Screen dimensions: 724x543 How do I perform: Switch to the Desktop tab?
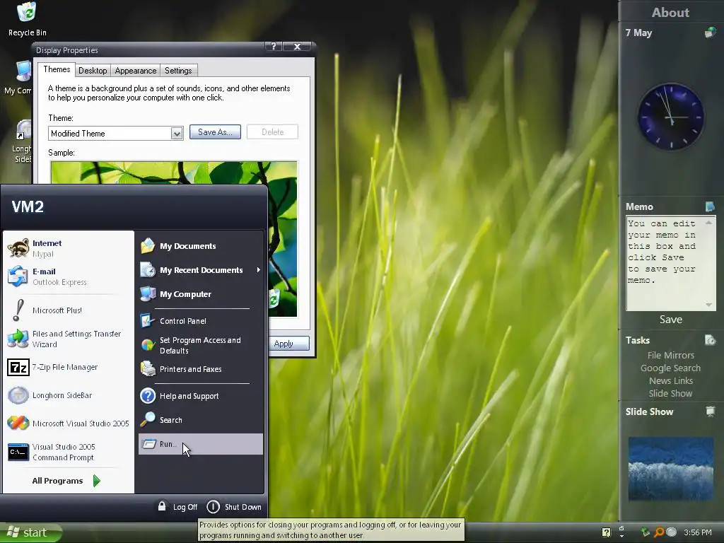coord(93,71)
